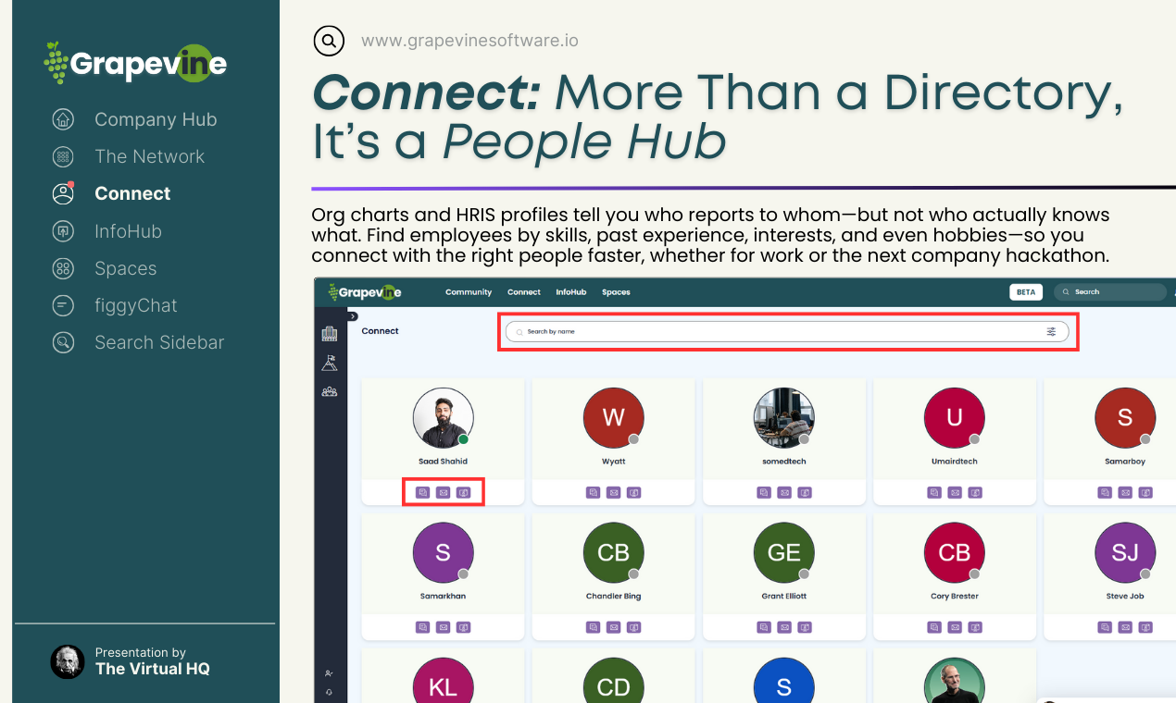Click the "The Virtual HQ" presenter label
The width and height of the screenshot is (1176, 703).
153,669
